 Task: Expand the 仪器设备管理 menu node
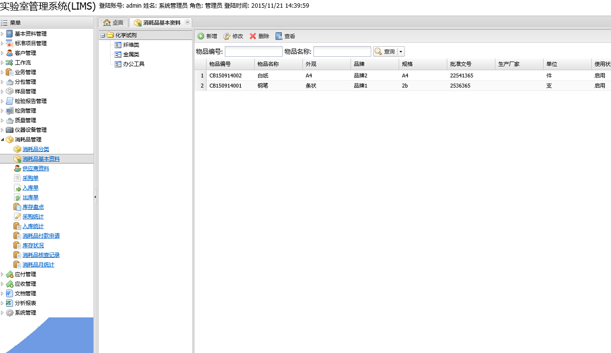coord(2,130)
